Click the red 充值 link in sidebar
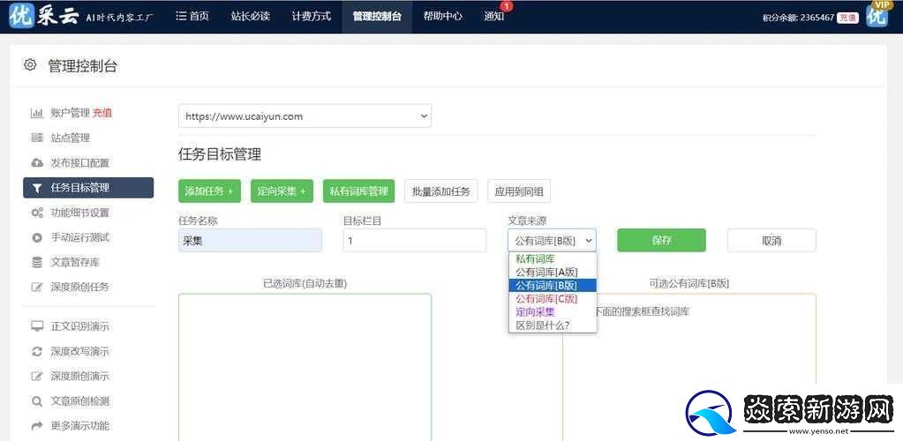Viewport: 903px width, 441px height. click(102, 113)
